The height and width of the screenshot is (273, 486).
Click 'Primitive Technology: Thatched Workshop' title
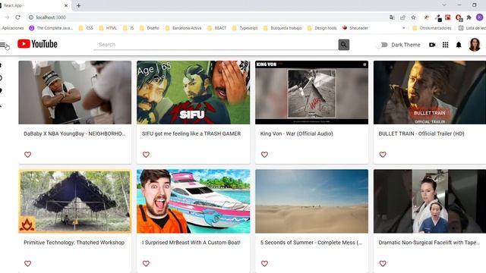[x=74, y=243]
